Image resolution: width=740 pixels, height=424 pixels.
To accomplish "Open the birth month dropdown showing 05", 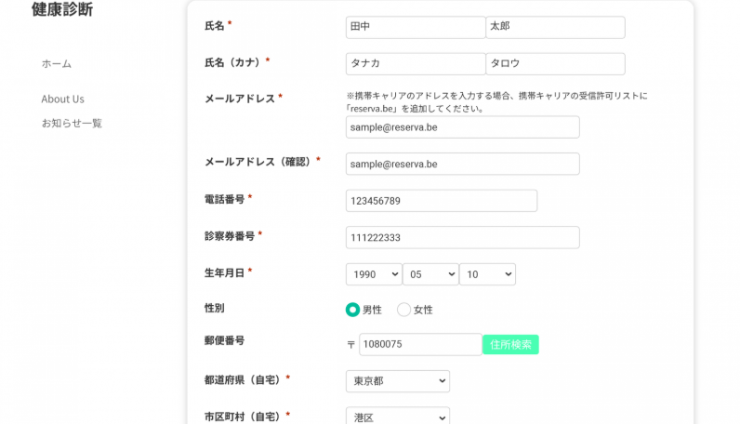I will click(430, 274).
